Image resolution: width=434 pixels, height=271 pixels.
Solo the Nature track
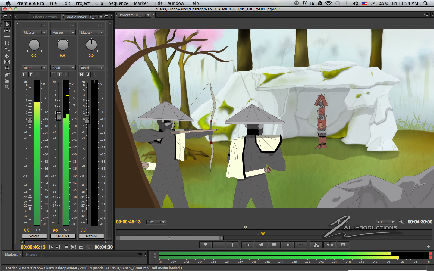(88, 74)
